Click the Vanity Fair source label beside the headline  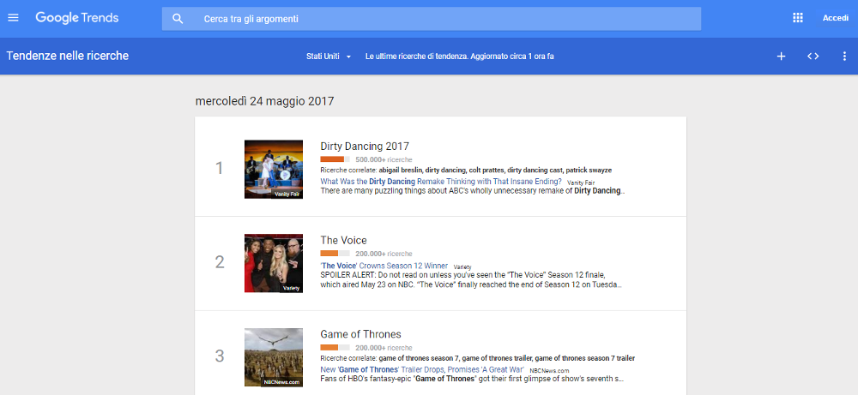pos(581,183)
